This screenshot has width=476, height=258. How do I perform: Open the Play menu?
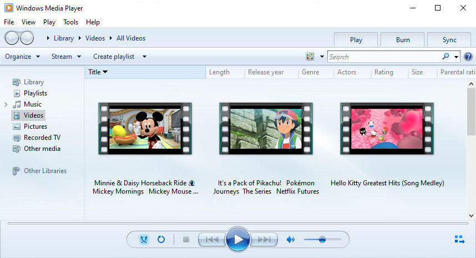[49, 22]
